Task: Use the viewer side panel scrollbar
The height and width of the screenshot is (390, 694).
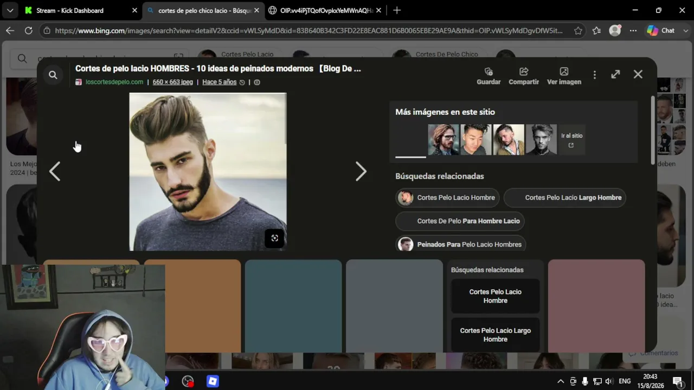Action: 653,130
